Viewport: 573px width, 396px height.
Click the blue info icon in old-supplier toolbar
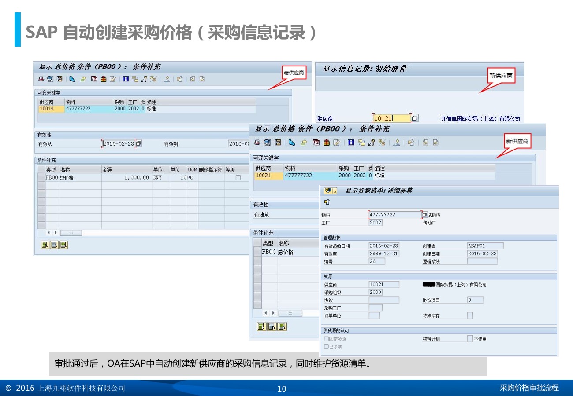(x=125, y=79)
